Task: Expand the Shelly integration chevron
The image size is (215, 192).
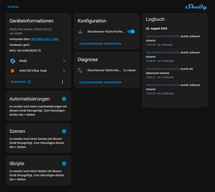Action: [64, 61]
